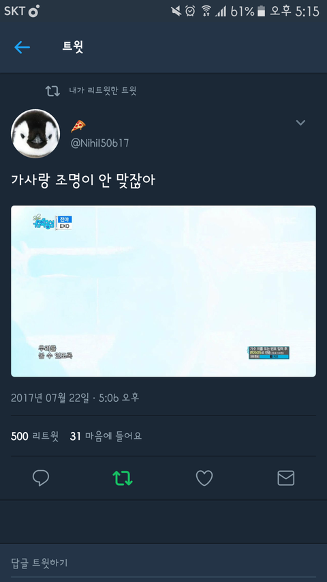This screenshot has width=327, height=582.
Task: Open the 500 retweets list
Action: (x=35, y=436)
